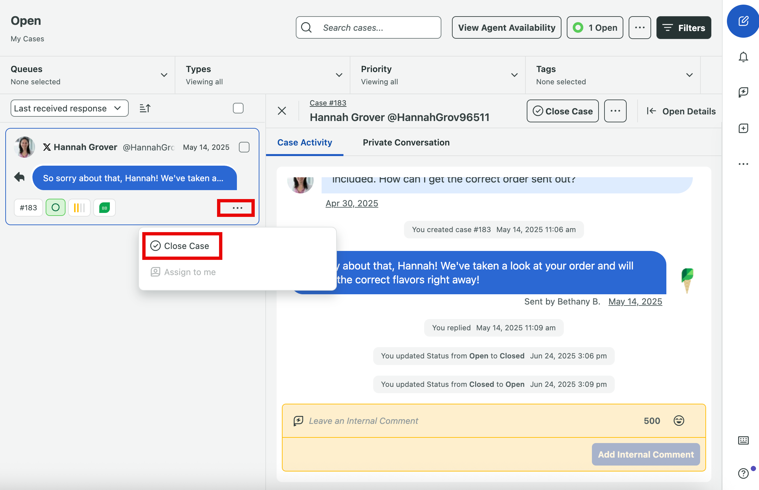Click the priority bars indicator icon
This screenshot has width=759, height=490.
point(79,208)
